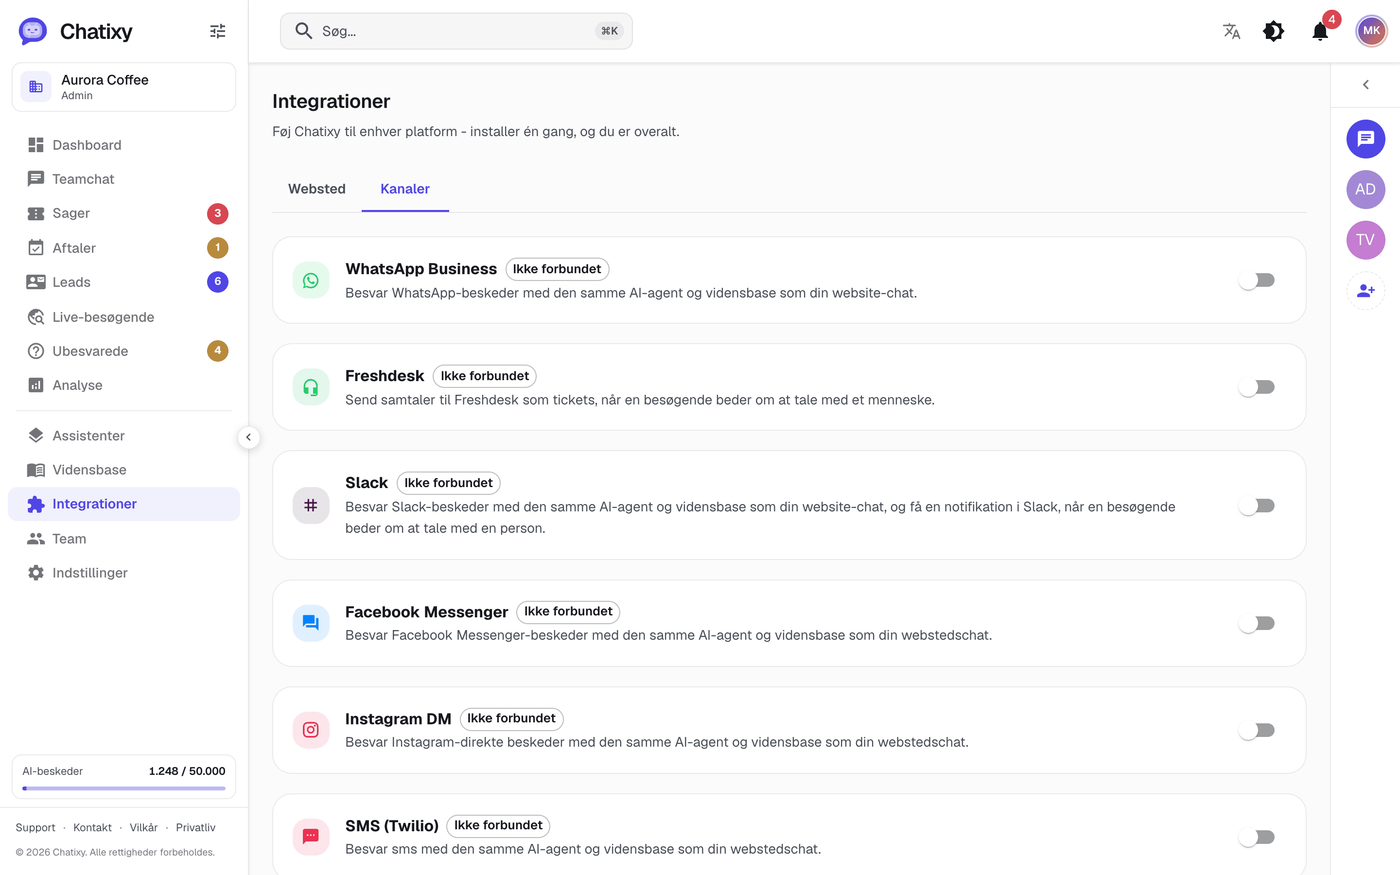The height and width of the screenshot is (875, 1400).
Task: Open the Kontakt footer link
Action: (92, 827)
